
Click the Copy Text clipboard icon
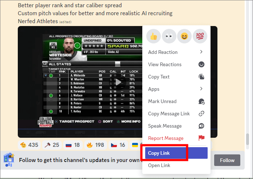pyautogui.click(x=201, y=77)
